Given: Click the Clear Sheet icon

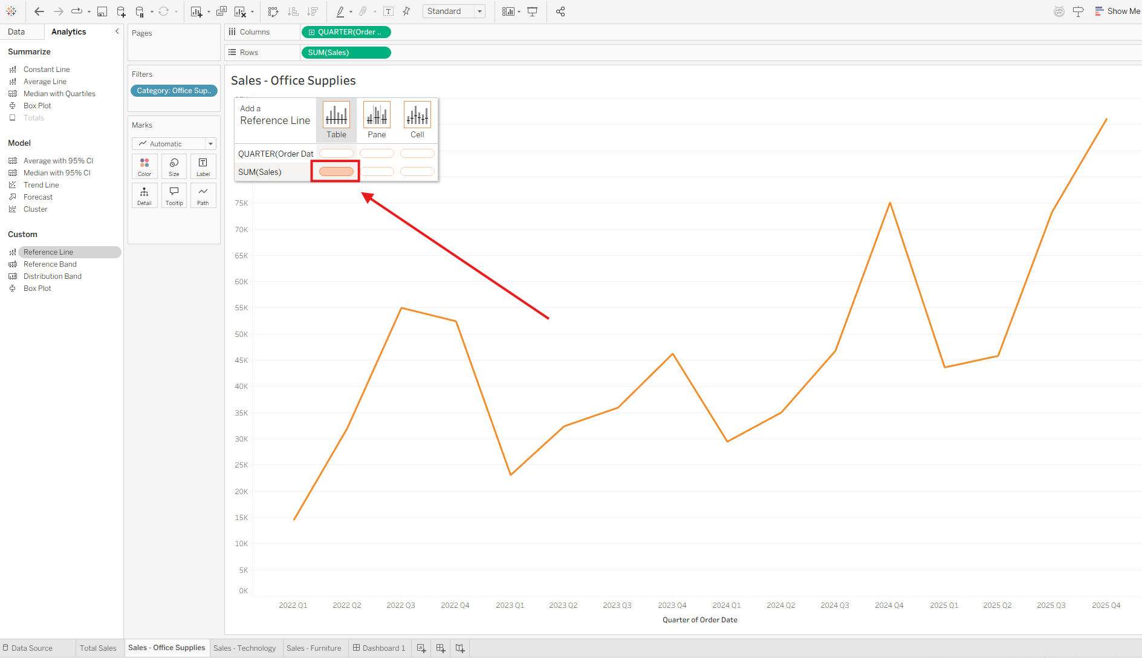Looking at the screenshot, I should click(240, 11).
